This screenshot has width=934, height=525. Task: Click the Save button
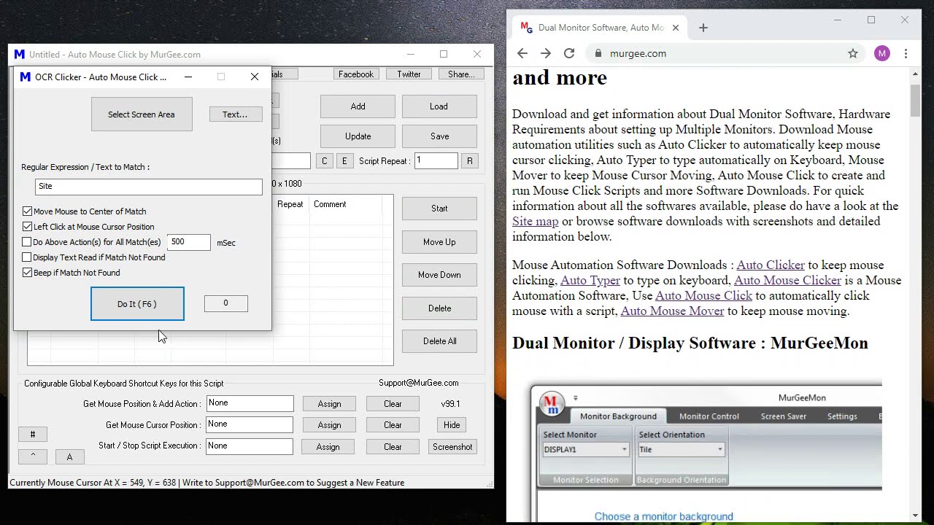(439, 136)
